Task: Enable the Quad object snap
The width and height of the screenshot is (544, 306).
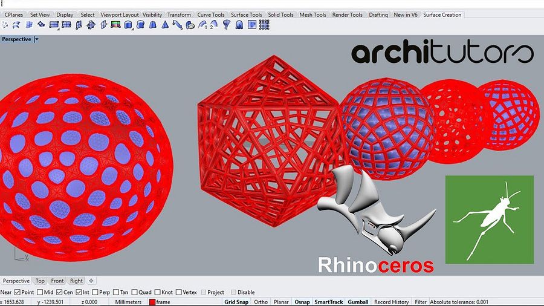Action: coord(134,292)
